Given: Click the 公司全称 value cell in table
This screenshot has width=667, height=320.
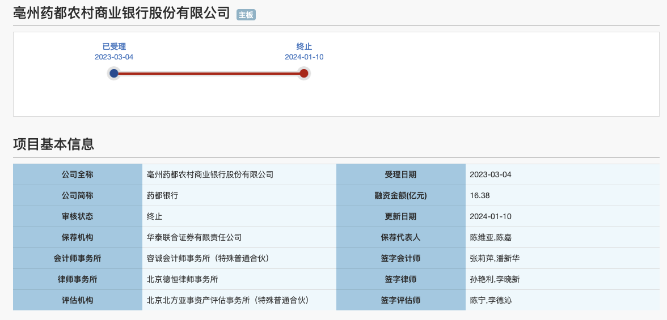Looking at the screenshot, I should pos(239,174).
